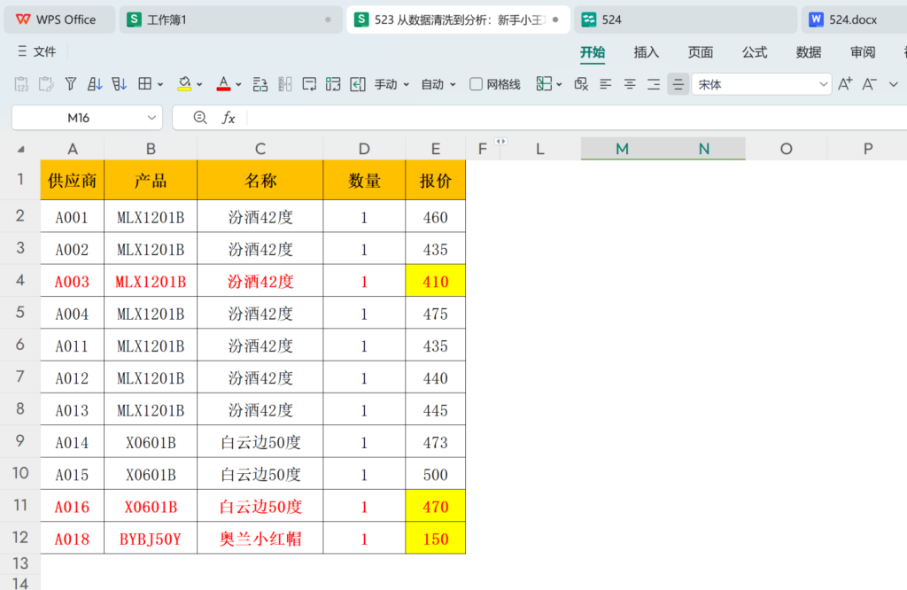Click the clear cells icon with X
This screenshot has height=590, width=907.
coord(581,84)
